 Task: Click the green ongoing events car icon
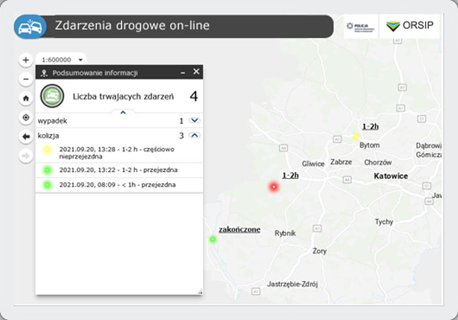pyautogui.click(x=52, y=95)
